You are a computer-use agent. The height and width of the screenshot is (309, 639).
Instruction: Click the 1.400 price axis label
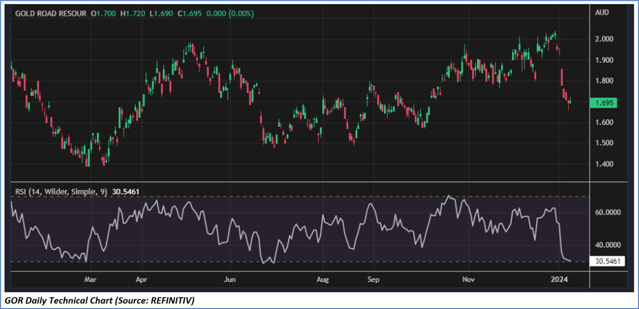[605, 164]
